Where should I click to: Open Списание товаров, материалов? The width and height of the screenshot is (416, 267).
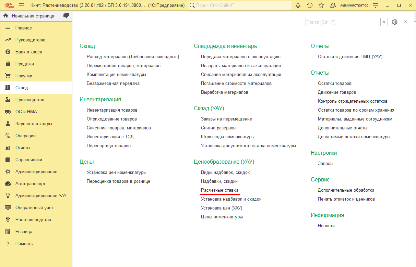click(x=119, y=128)
